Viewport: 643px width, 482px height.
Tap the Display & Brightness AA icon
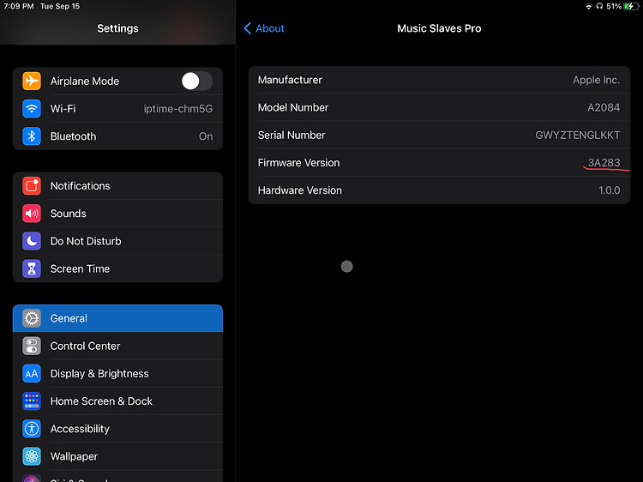[x=32, y=374]
